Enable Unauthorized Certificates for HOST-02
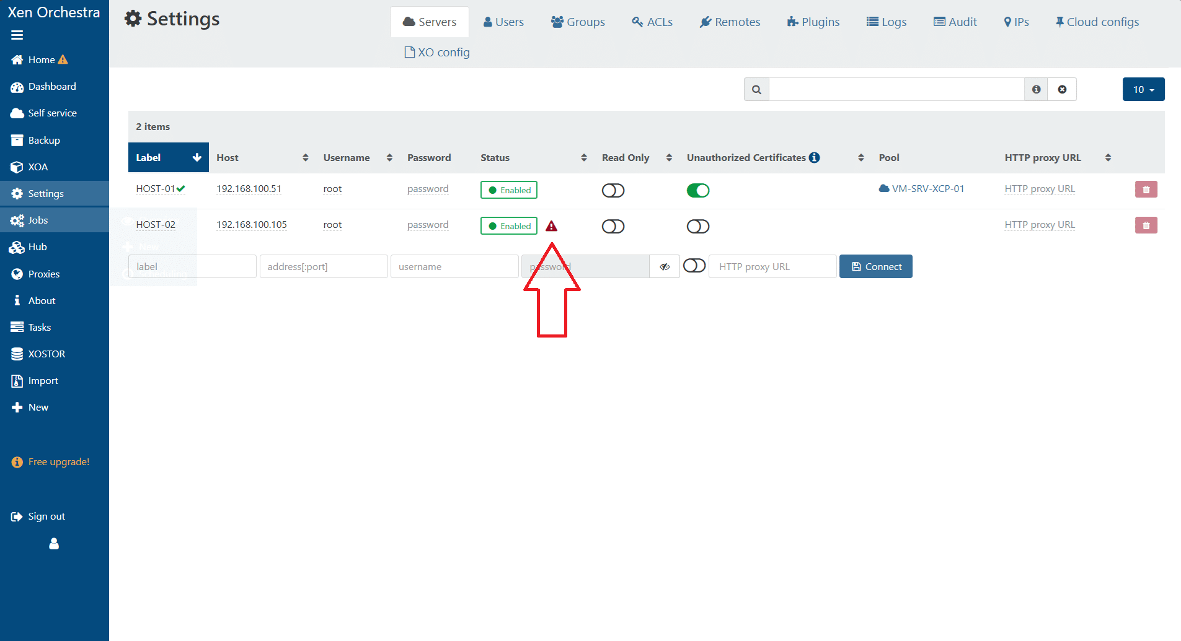The height and width of the screenshot is (641, 1181). pos(698,226)
